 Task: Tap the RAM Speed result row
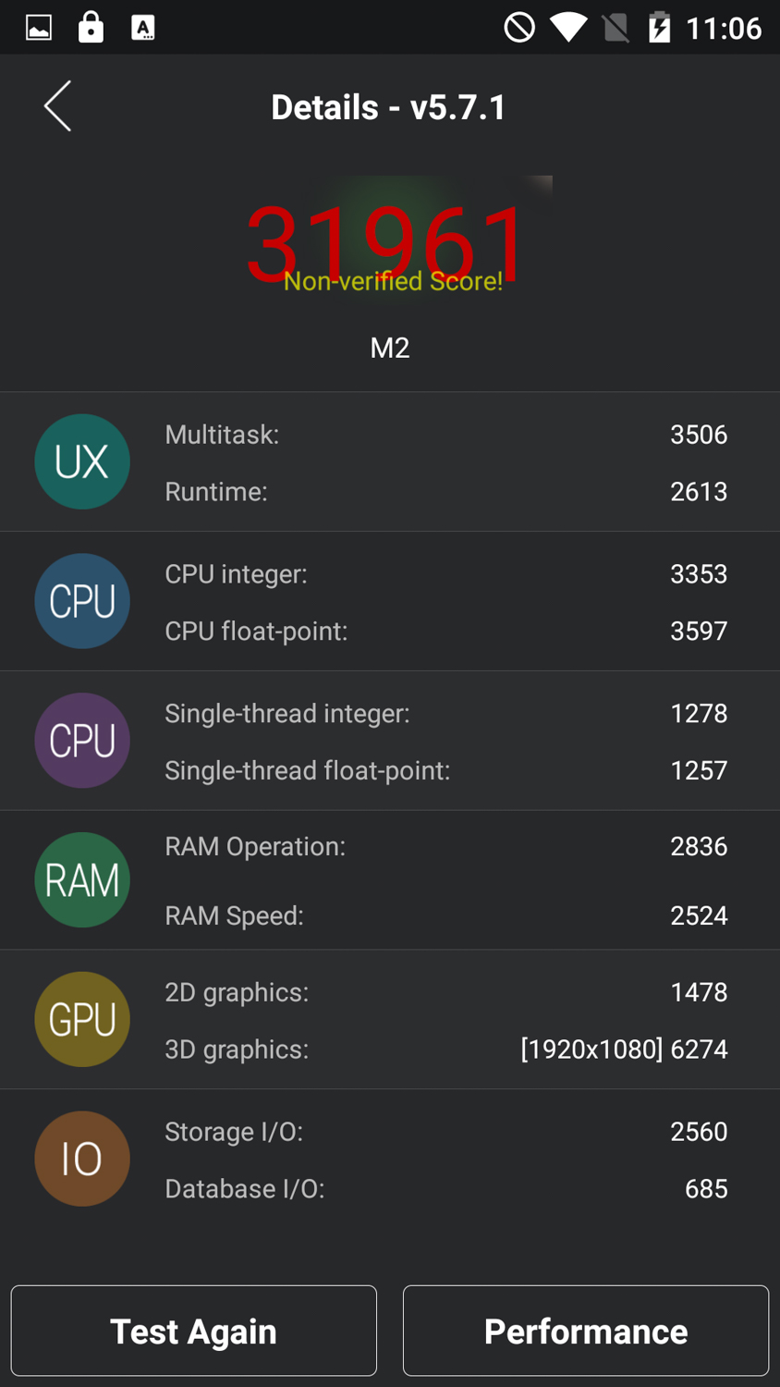[x=445, y=915]
